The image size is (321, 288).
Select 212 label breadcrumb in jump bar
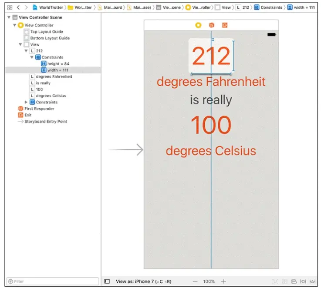pos(243,7)
